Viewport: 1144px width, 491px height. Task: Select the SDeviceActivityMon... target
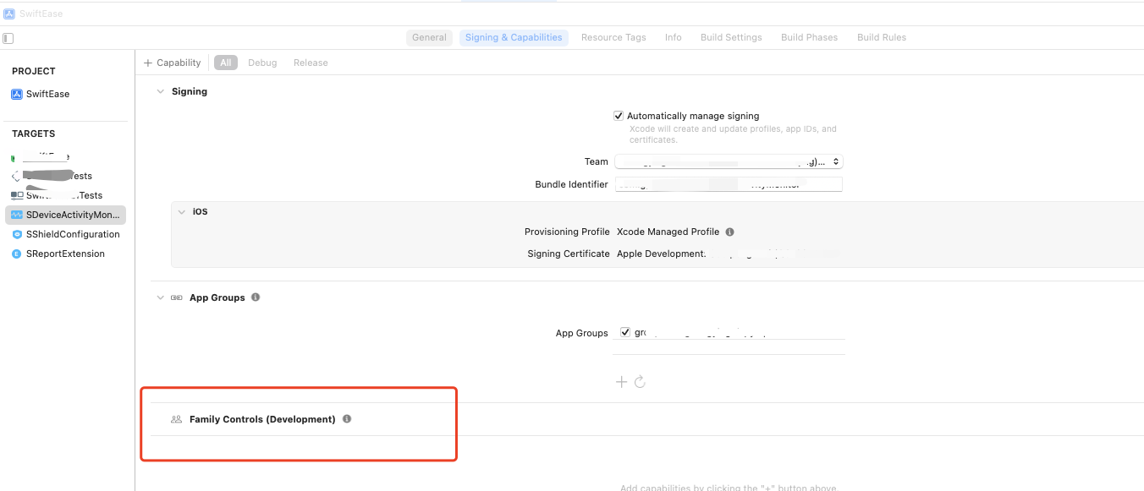[65, 215]
